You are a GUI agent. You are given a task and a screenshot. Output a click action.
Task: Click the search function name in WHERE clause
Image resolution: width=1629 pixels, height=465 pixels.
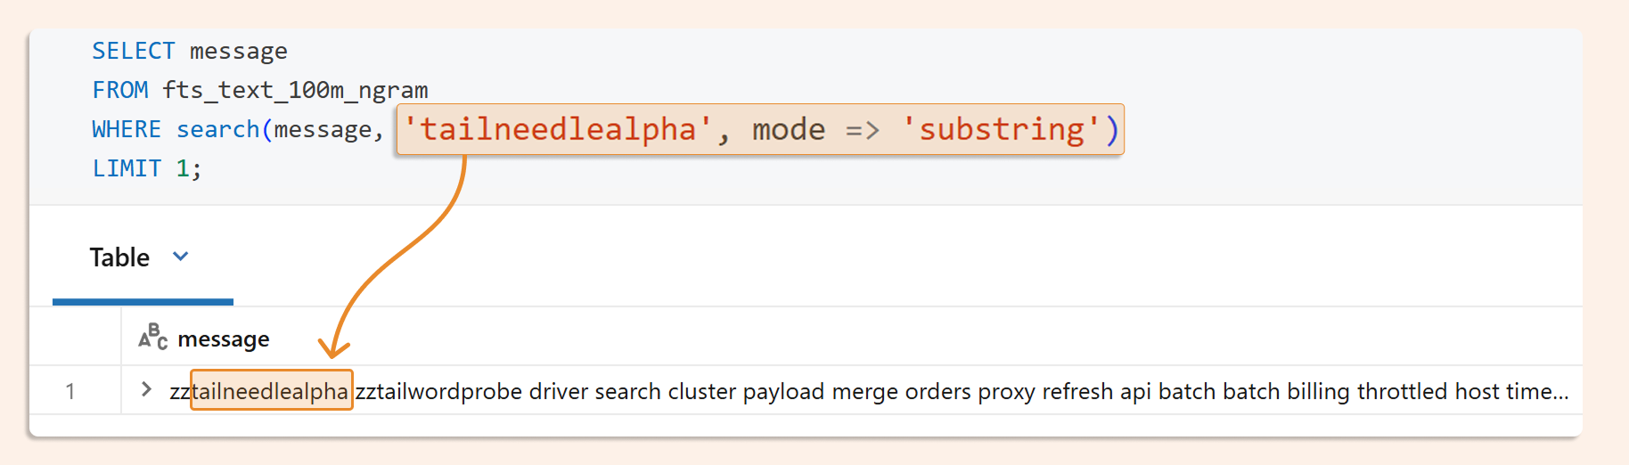(x=217, y=129)
